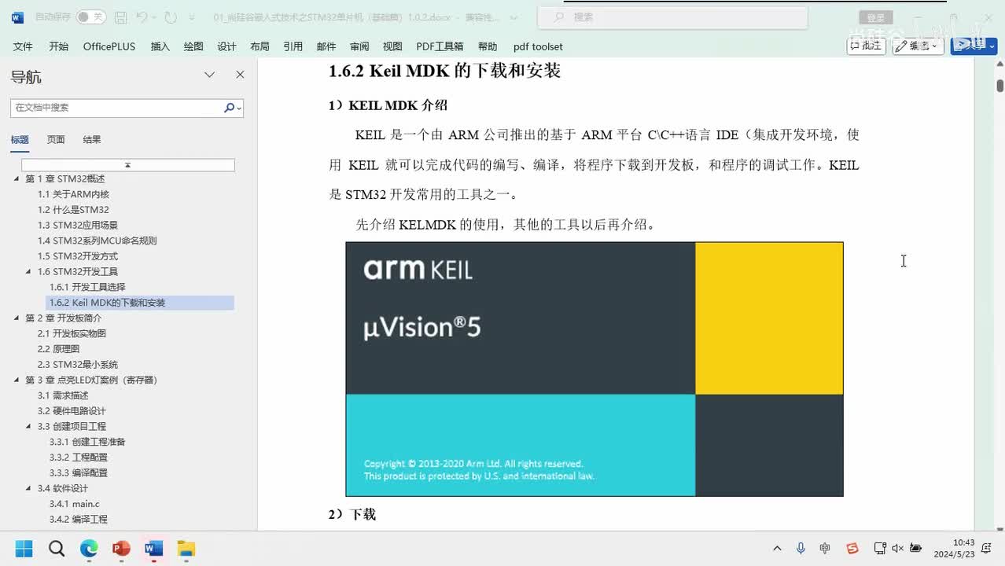The width and height of the screenshot is (1005, 566).
Task: Select heading 1.5 STM32开发方式
Action: tap(78, 256)
